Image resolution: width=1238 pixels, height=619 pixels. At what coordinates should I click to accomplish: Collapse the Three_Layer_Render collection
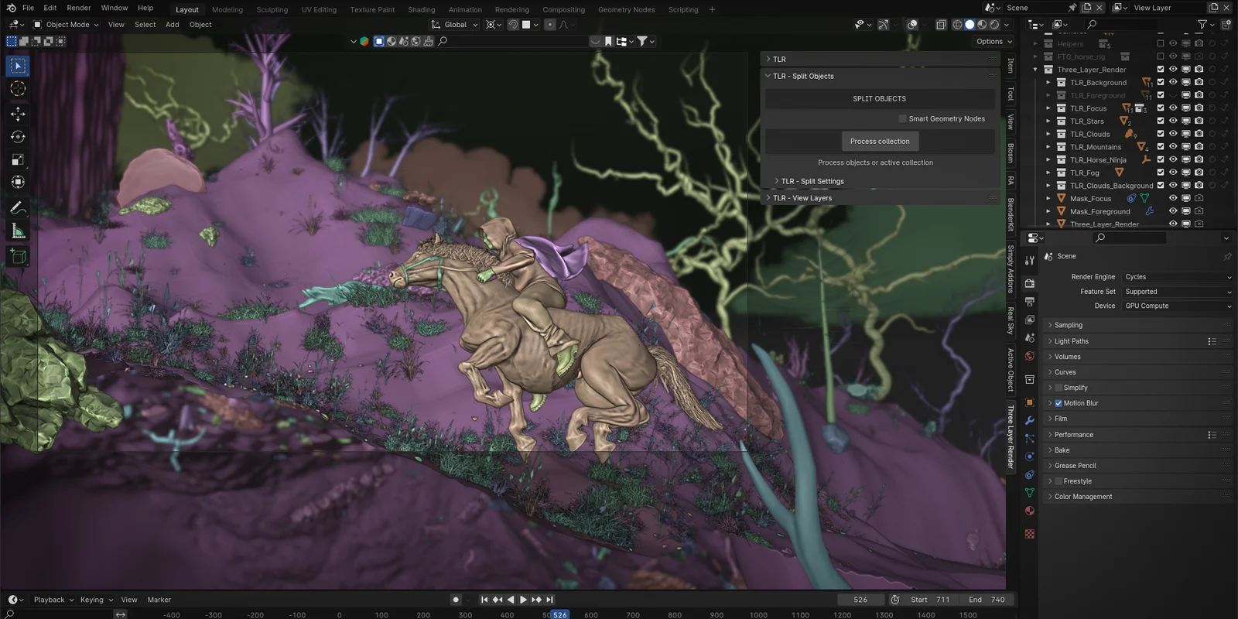[1035, 70]
